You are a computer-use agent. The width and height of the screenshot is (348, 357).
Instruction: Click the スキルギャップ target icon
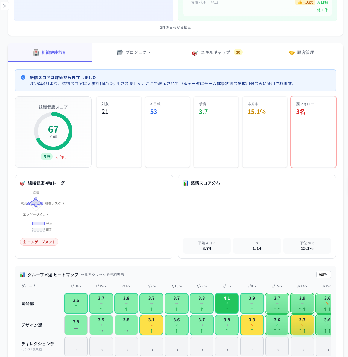click(x=195, y=53)
